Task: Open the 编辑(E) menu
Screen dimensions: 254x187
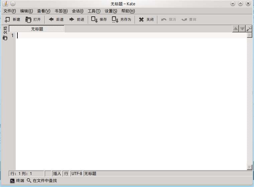Action: (26, 11)
